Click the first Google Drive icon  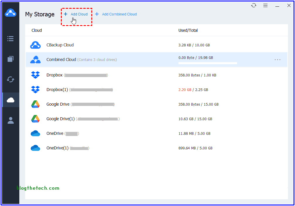[35, 104]
